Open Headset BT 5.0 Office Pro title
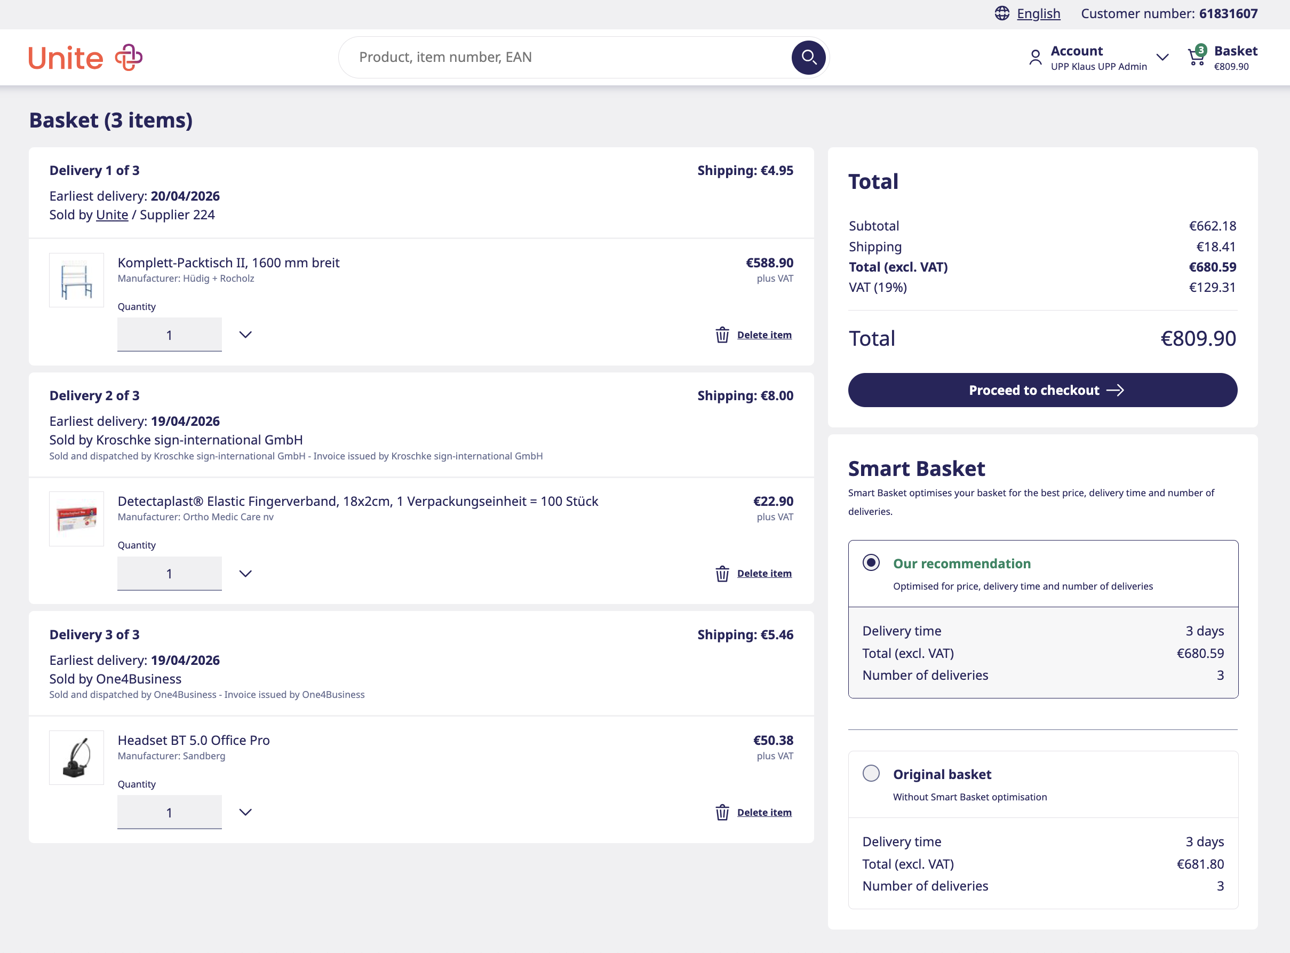The height and width of the screenshot is (953, 1290). [194, 740]
